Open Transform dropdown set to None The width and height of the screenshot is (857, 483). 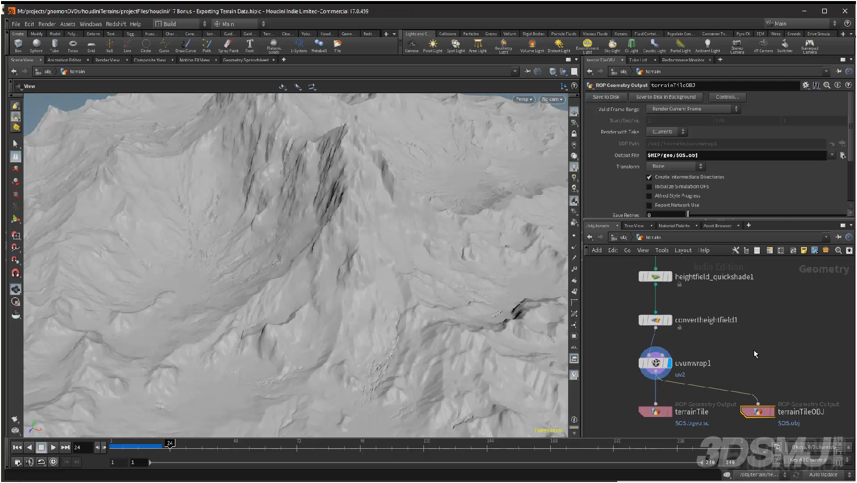tap(675, 166)
